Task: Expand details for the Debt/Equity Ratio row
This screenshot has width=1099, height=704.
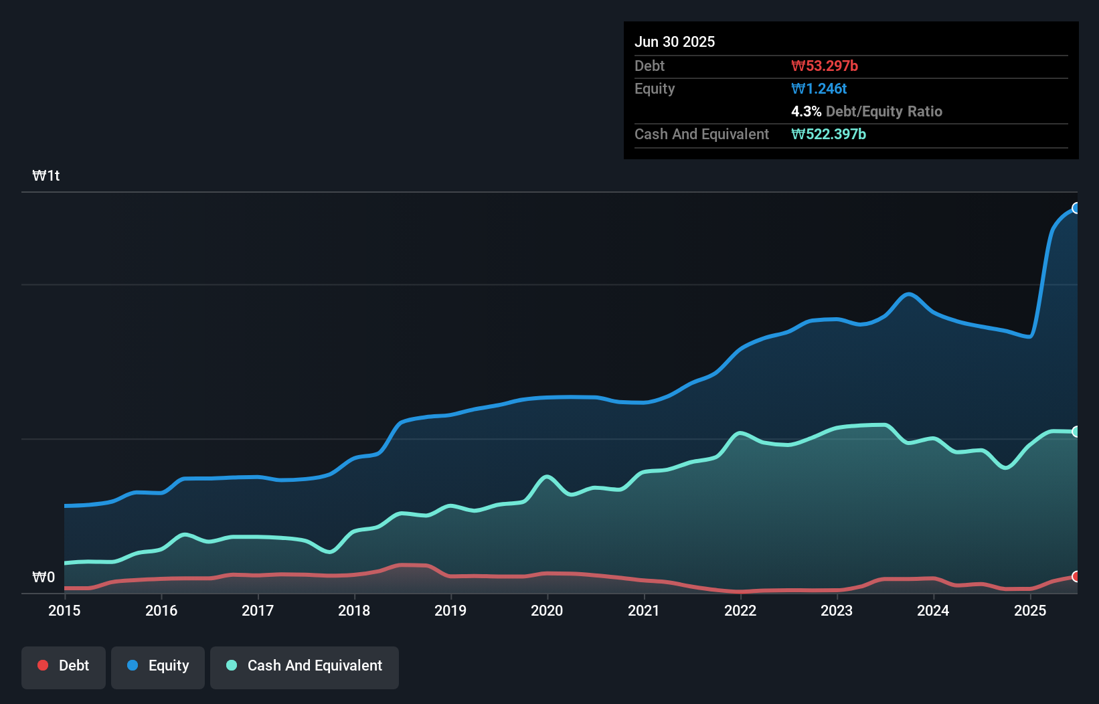Action: (x=867, y=111)
